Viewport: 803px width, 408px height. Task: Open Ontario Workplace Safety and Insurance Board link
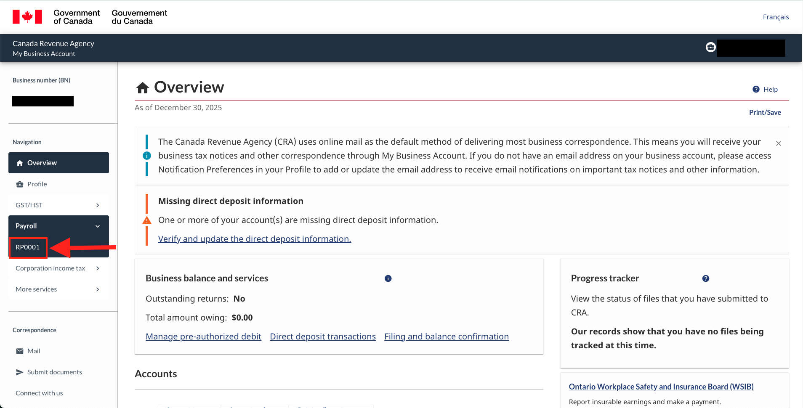click(661, 387)
